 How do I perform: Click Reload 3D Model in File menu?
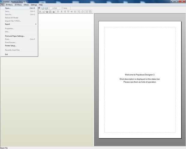[x=19, y=18]
